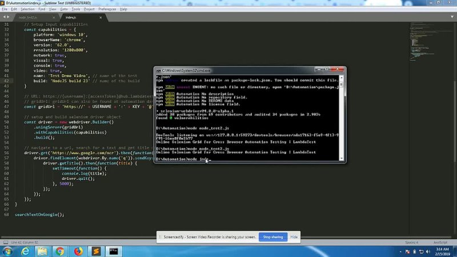
Task: Click the power tray icon
Action: point(415,251)
